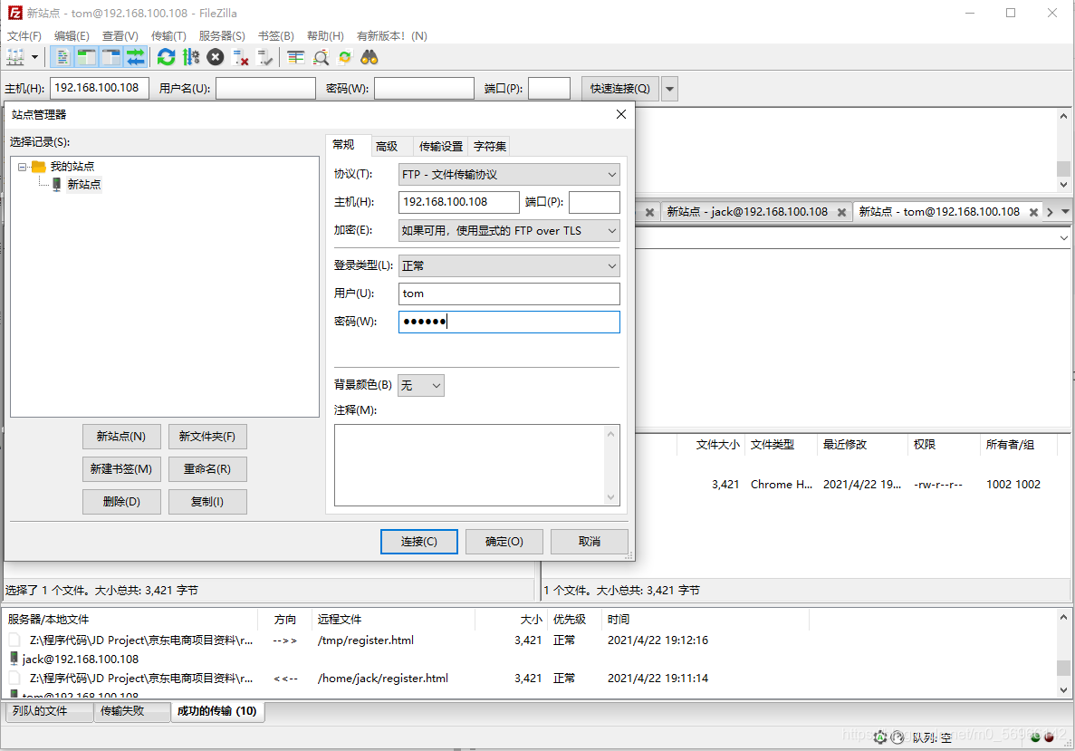Click the 密码(W) field in Site Manager

point(509,322)
